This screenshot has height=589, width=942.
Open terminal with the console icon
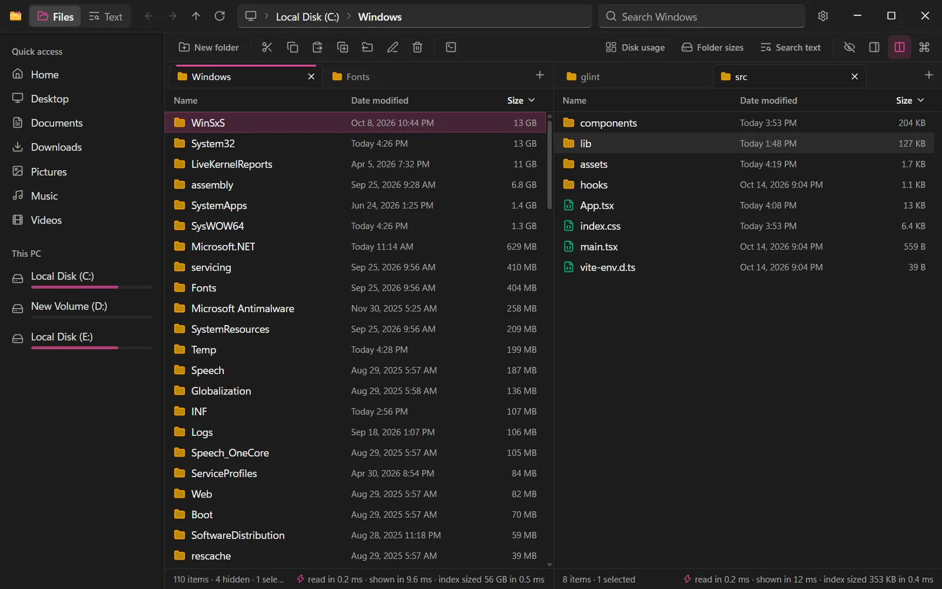(x=451, y=47)
